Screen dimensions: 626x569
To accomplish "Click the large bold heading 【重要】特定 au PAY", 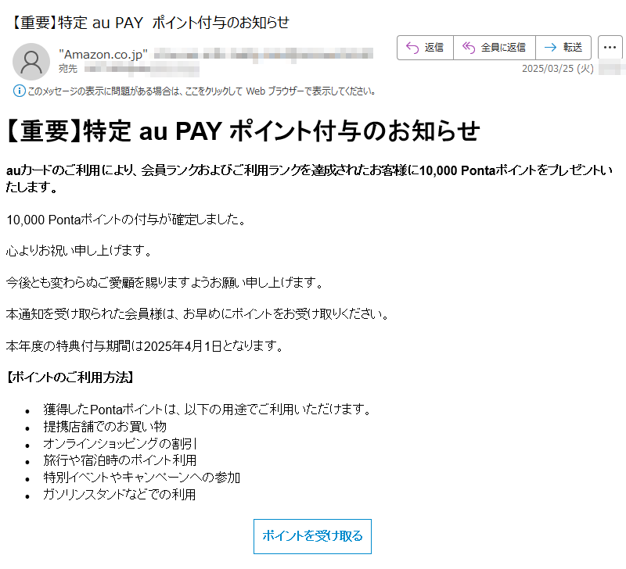I will coord(243,131).
